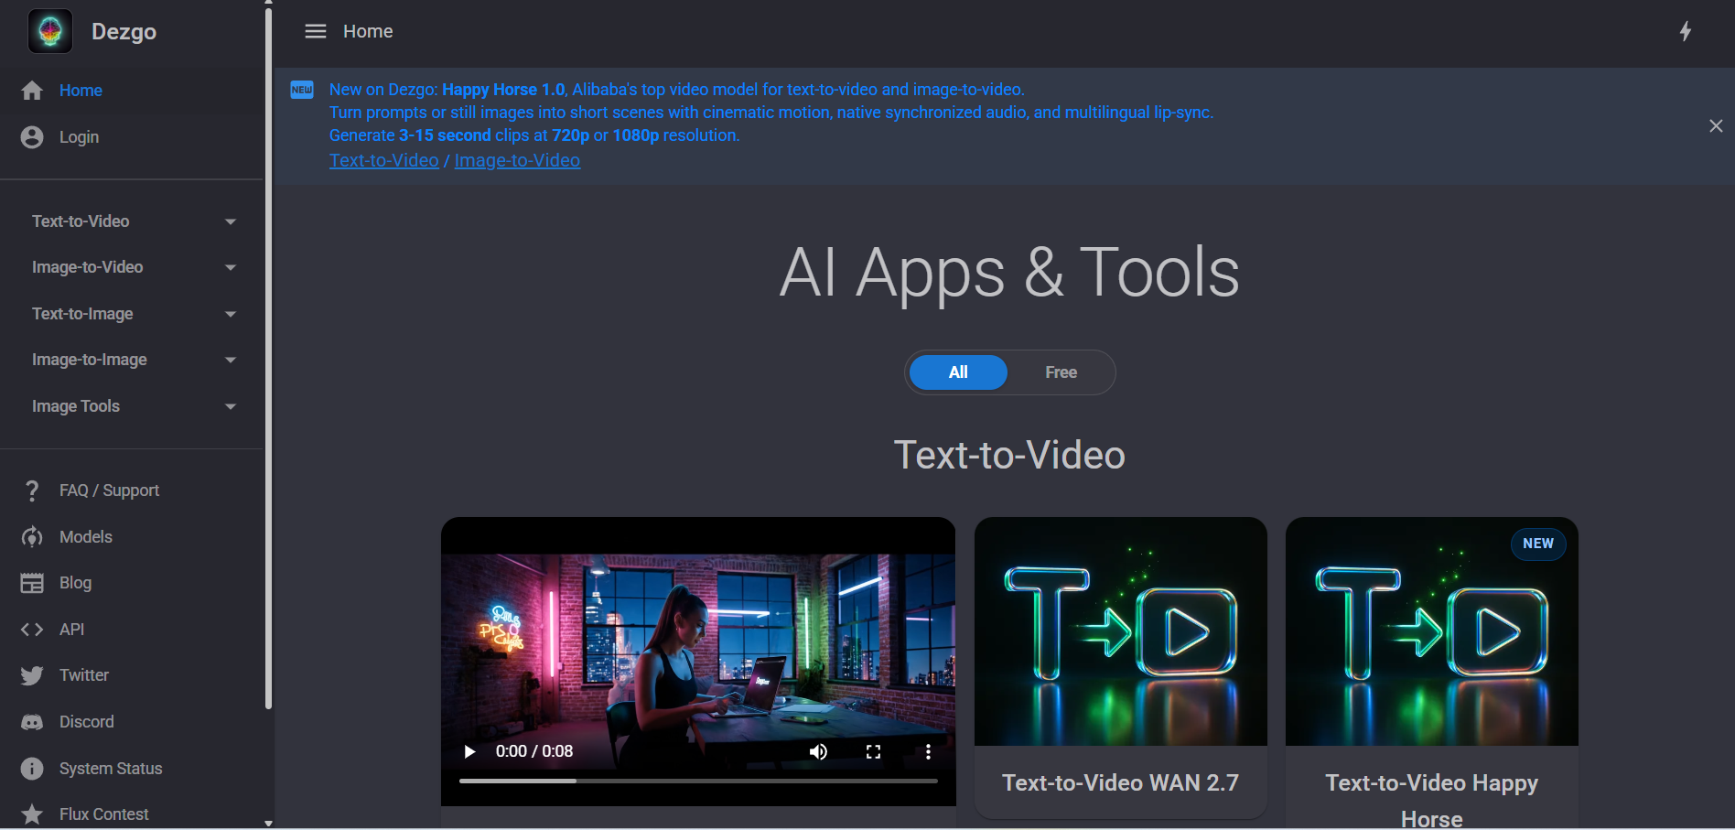Select the All filter toggle
This screenshot has height=830, width=1735.
(x=958, y=372)
